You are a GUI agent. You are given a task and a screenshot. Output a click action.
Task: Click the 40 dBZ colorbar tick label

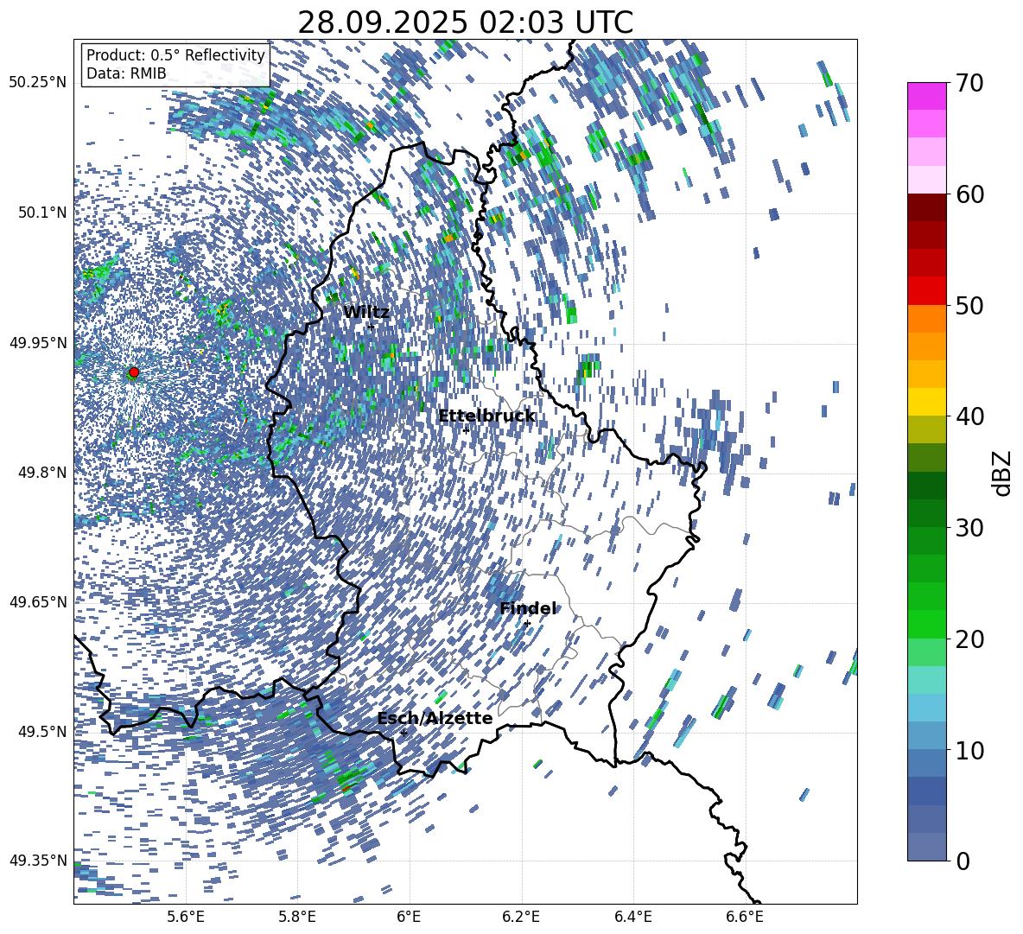pyautogui.click(x=972, y=416)
